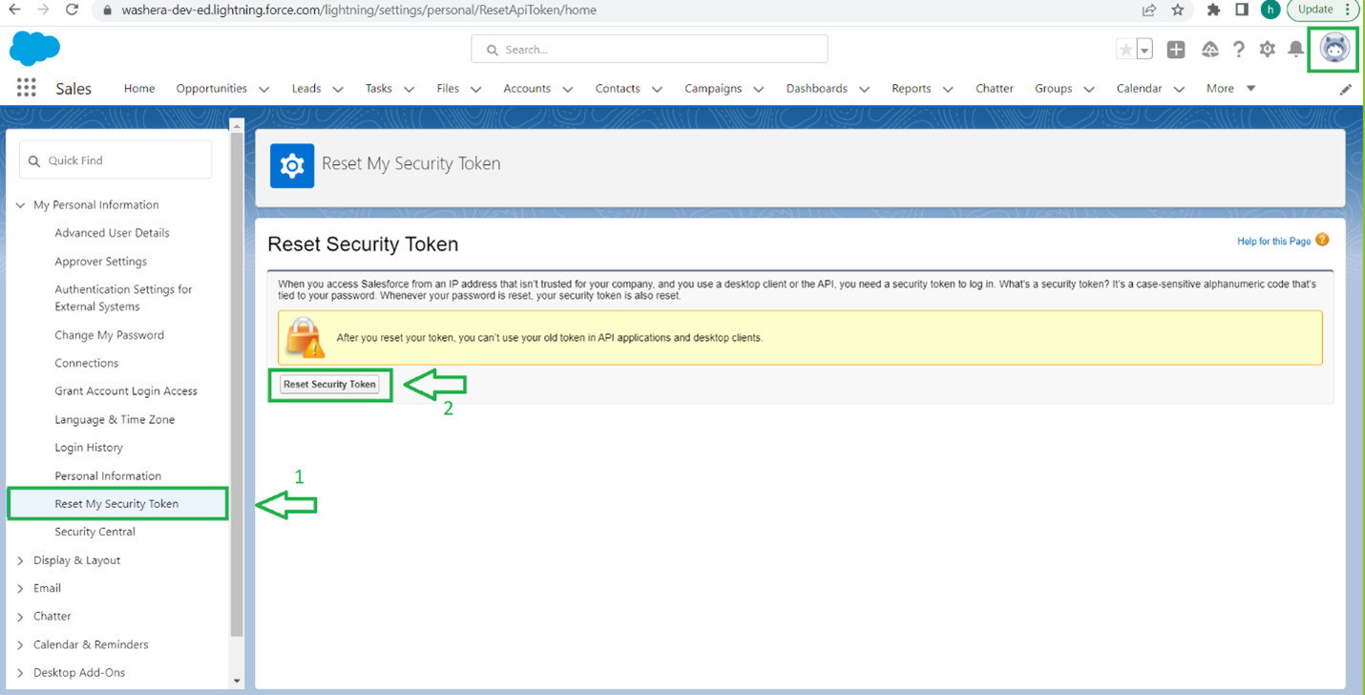Open Language & Time Zone
Viewport: 1365px width, 695px height.
coord(115,419)
